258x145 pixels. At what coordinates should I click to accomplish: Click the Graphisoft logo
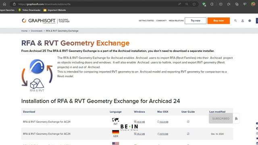coord(46,21)
